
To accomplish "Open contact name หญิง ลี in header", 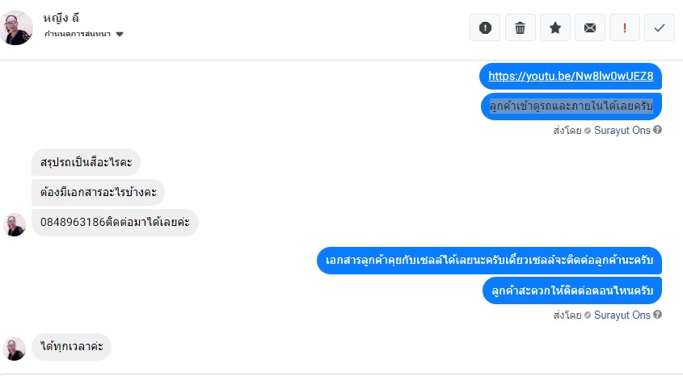I will click(x=61, y=18).
